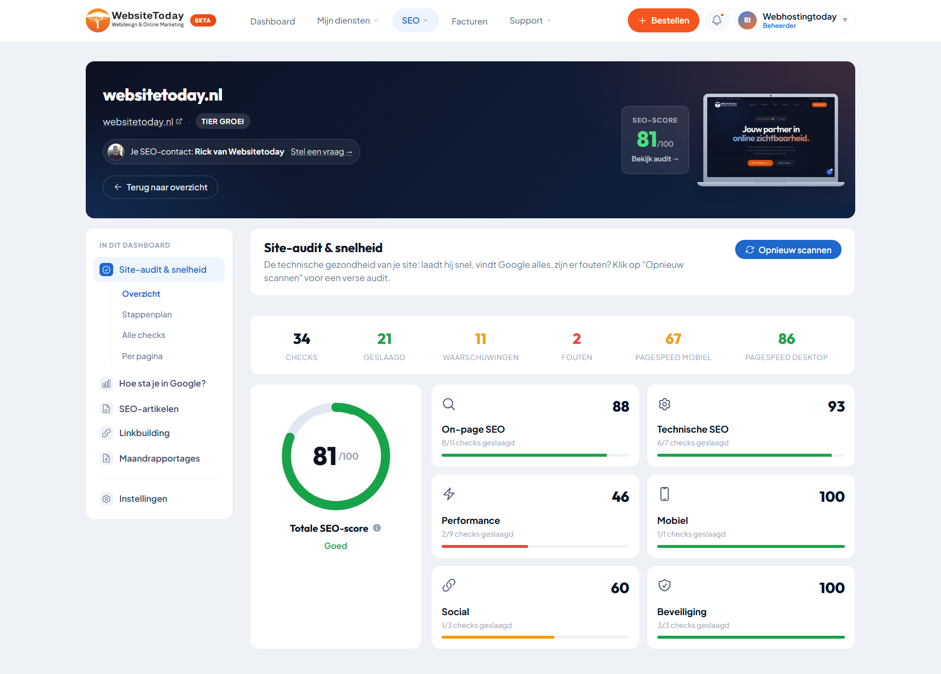This screenshot has height=674, width=941.
Task: Open the websitetoday.nl link in the banner
Action: (138, 121)
